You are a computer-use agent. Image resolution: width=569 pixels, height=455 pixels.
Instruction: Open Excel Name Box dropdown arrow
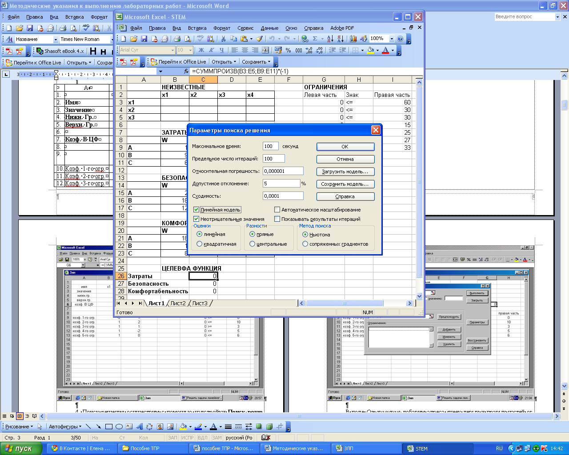click(160, 71)
